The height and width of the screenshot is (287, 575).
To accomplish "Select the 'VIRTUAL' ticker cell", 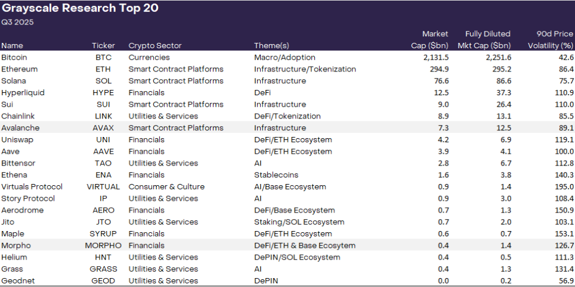I will pyautogui.click(x=103, y=186).
